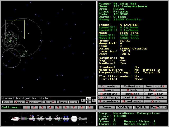This screenshot has width=169, height=127.
Task: Select the yellow-boxed region on the star map
Action: pos(15,30)
